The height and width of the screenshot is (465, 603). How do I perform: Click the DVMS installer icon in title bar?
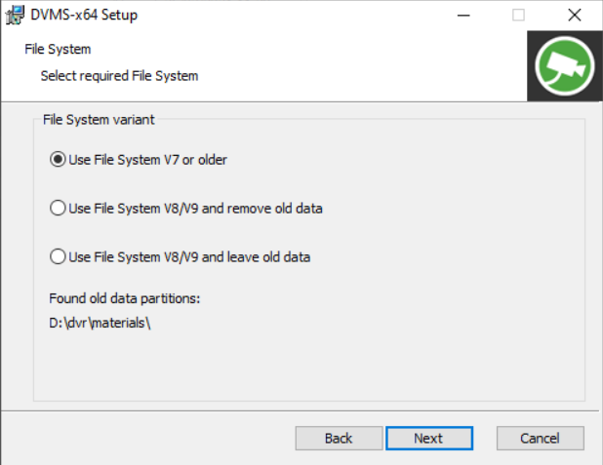point(15,16)
